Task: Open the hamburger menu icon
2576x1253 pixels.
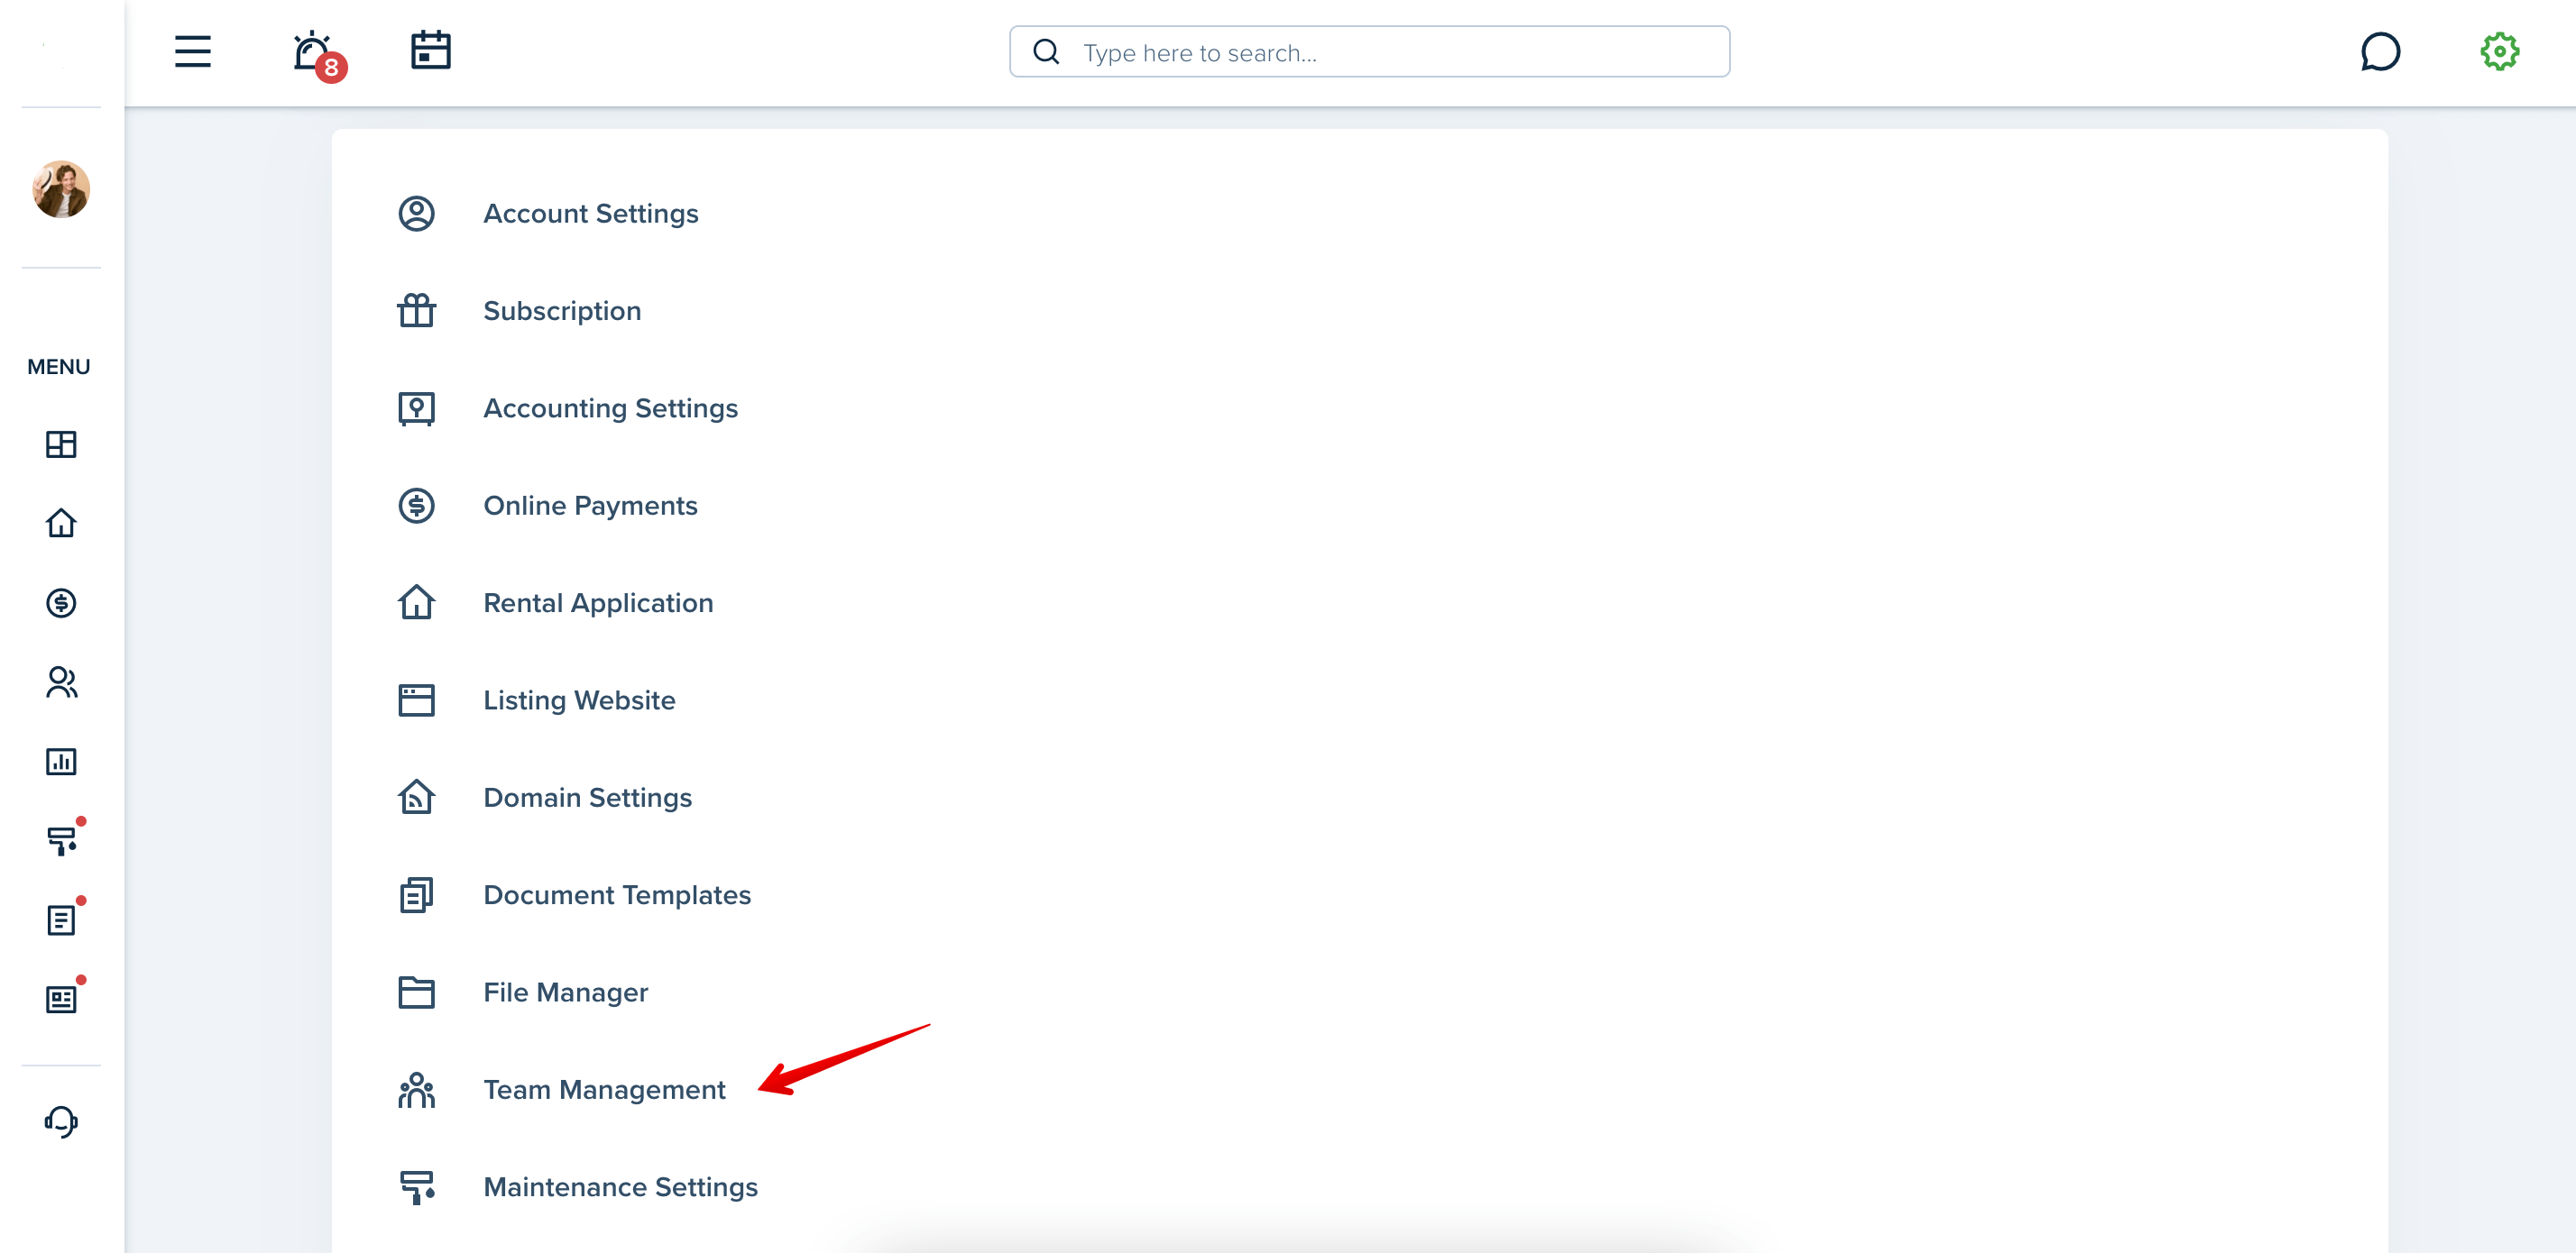Action: click(193, 51)
